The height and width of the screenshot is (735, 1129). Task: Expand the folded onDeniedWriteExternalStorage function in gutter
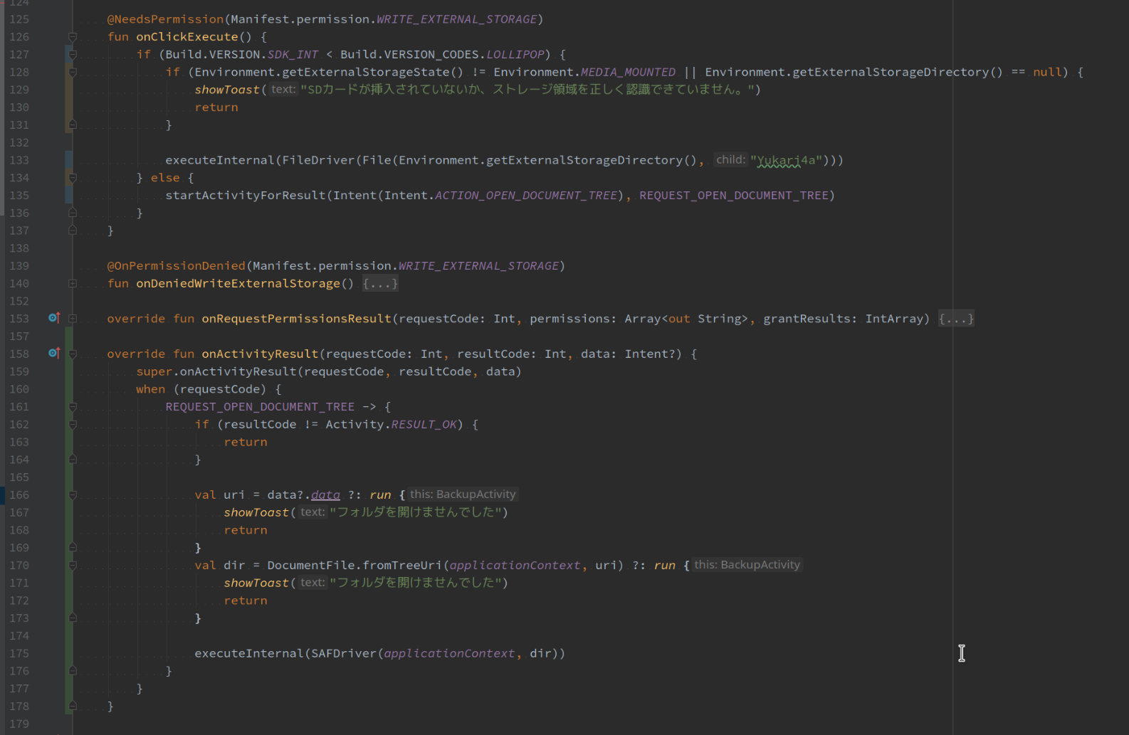[x=73, y=283]
